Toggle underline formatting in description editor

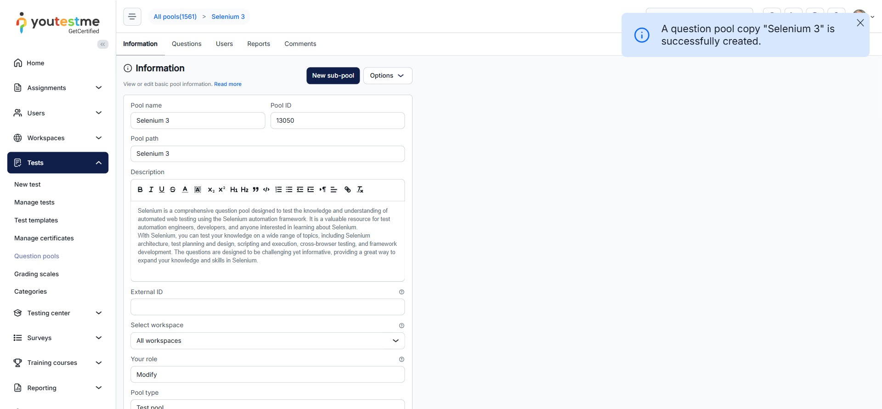[x=162, y=189]
